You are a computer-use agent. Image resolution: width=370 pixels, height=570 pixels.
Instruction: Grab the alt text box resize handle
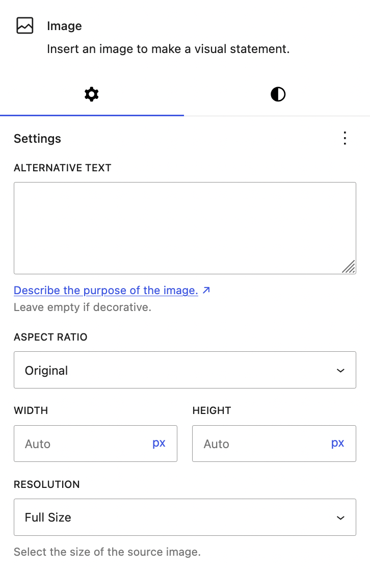pyautogui.click(x=349, y=267)
